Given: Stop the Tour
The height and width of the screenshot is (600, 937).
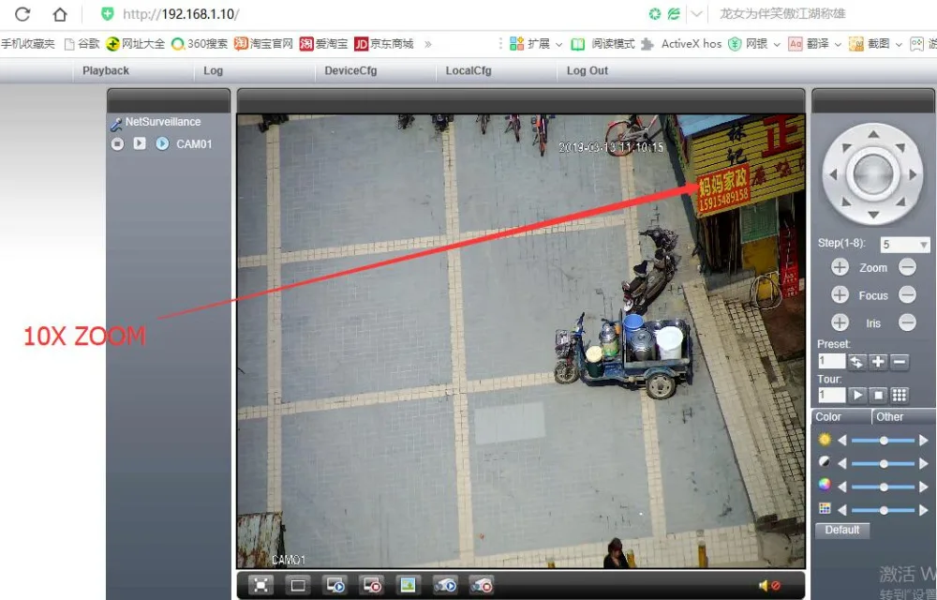Looking at the screenshot, I should 878,395.
